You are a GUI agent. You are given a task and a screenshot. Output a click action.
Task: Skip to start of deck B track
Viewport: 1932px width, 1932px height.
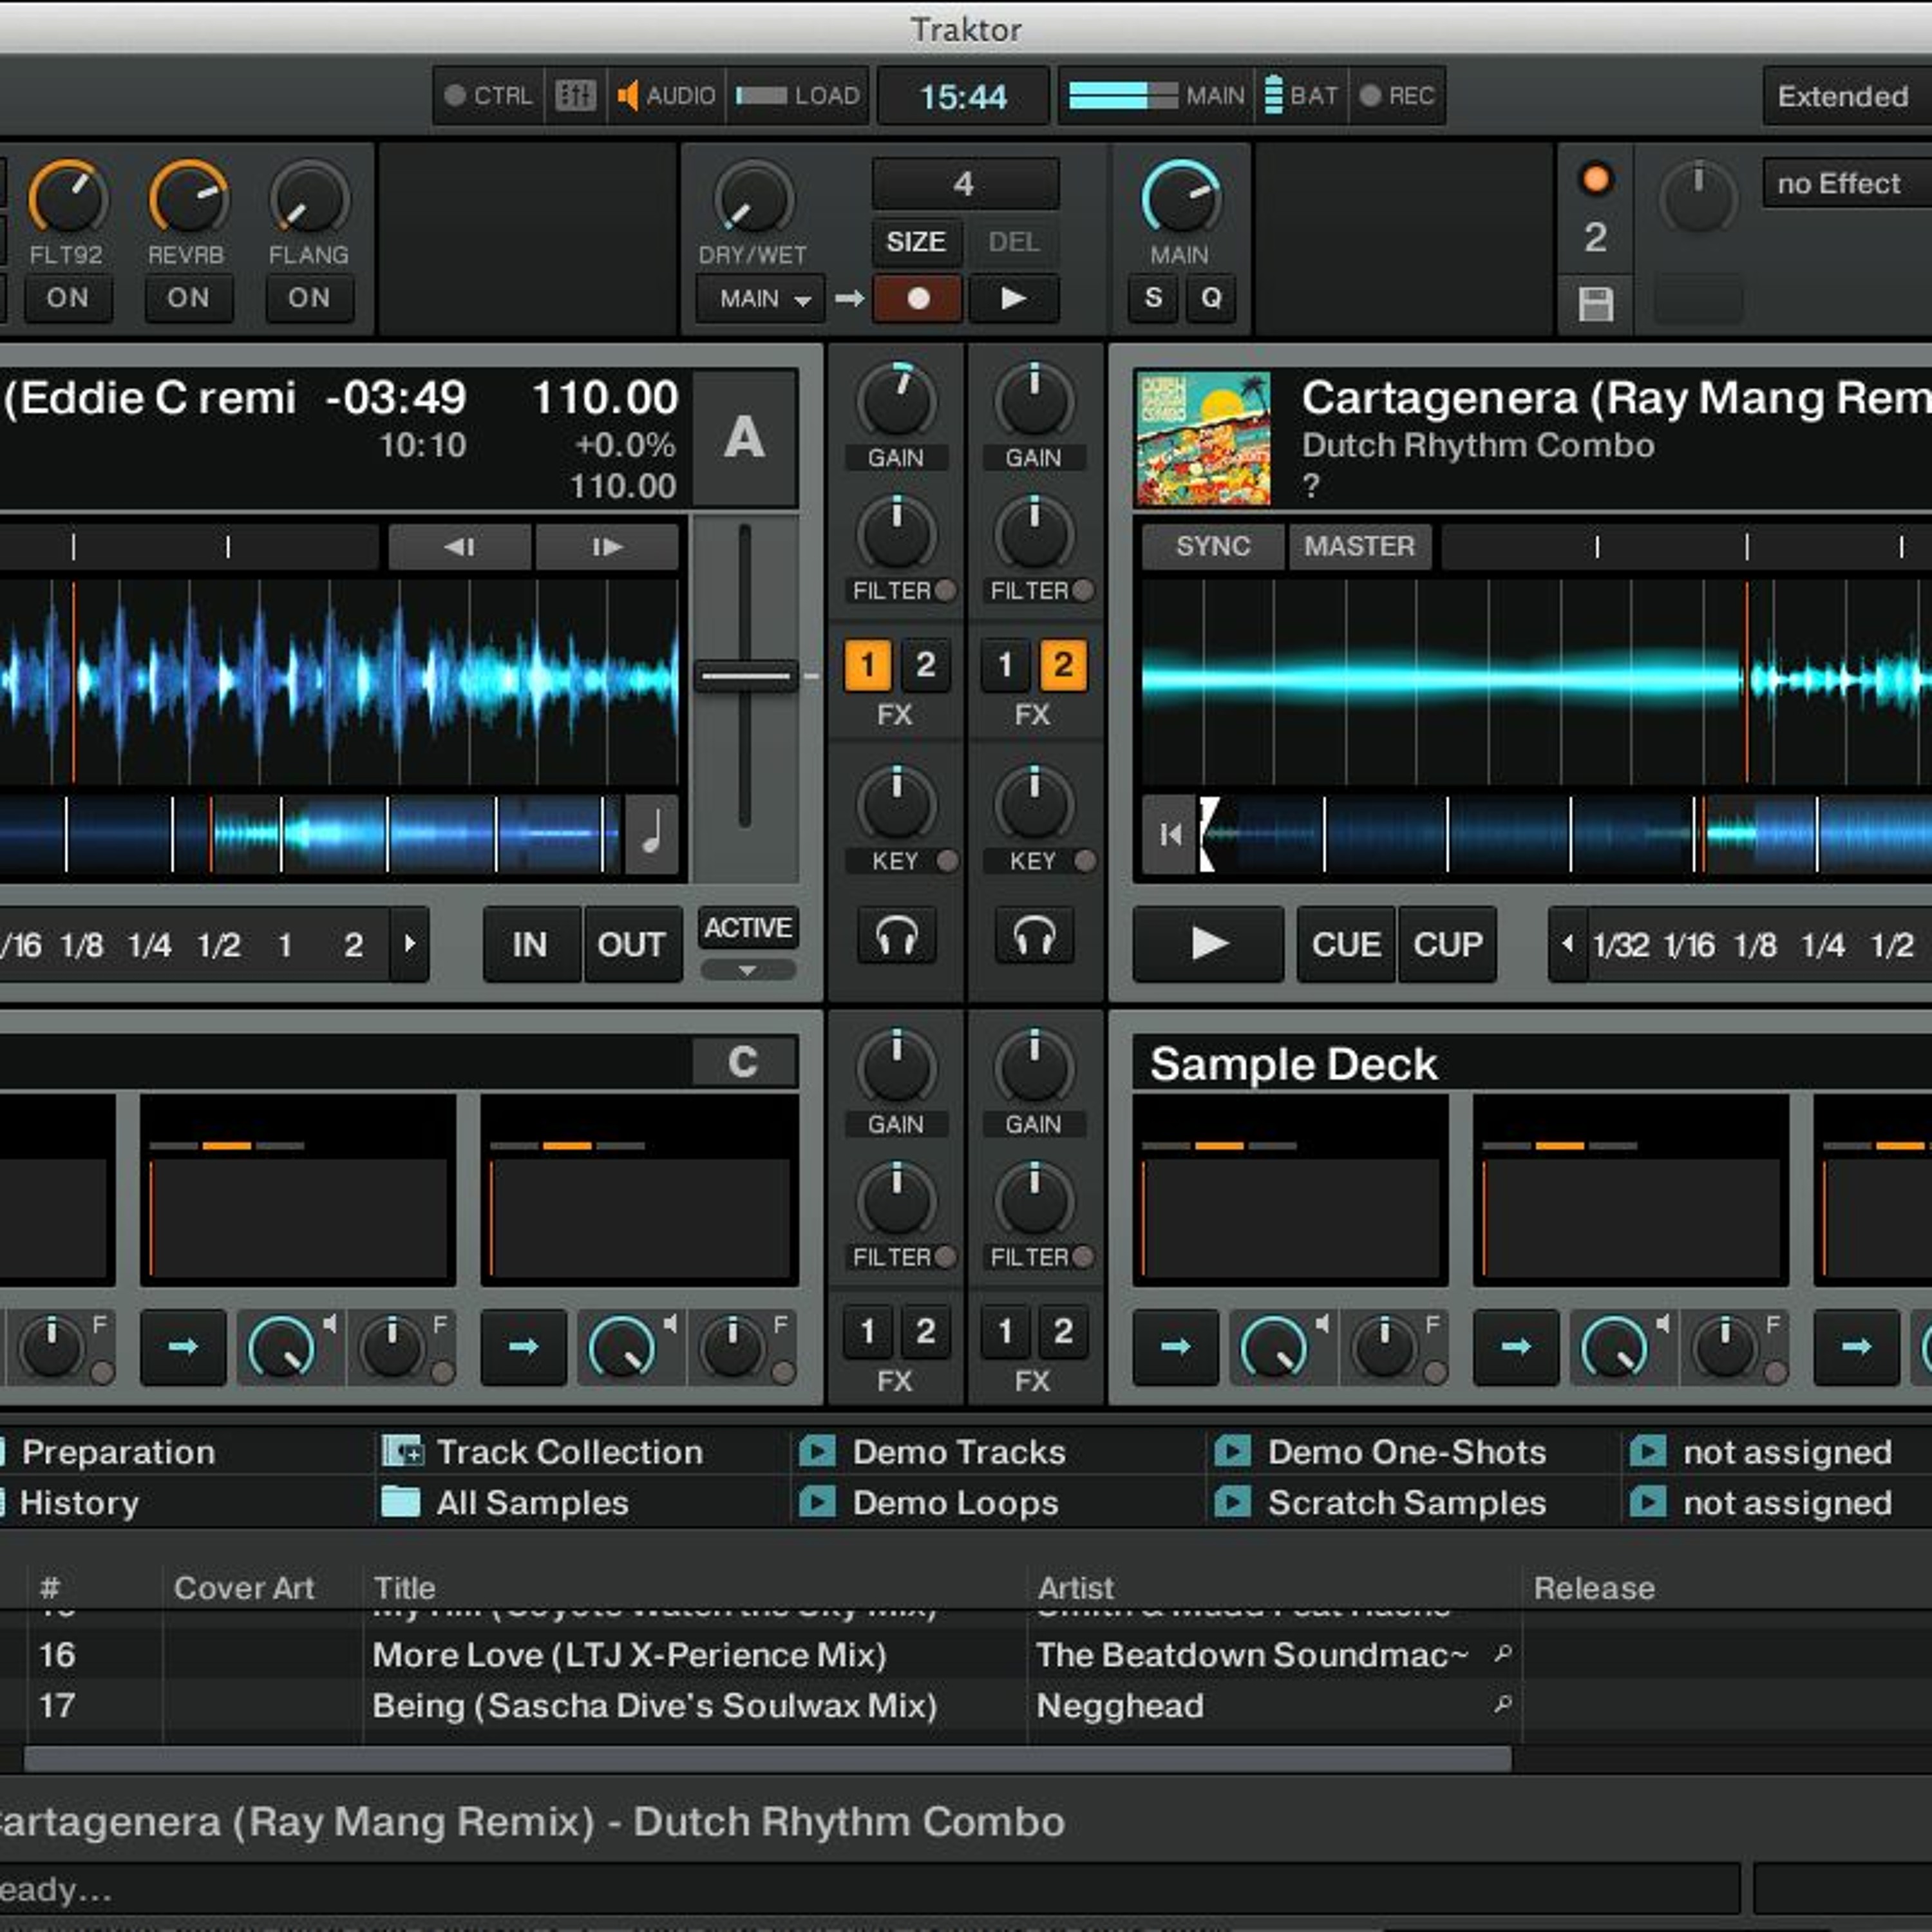[x=1169, y=834]
